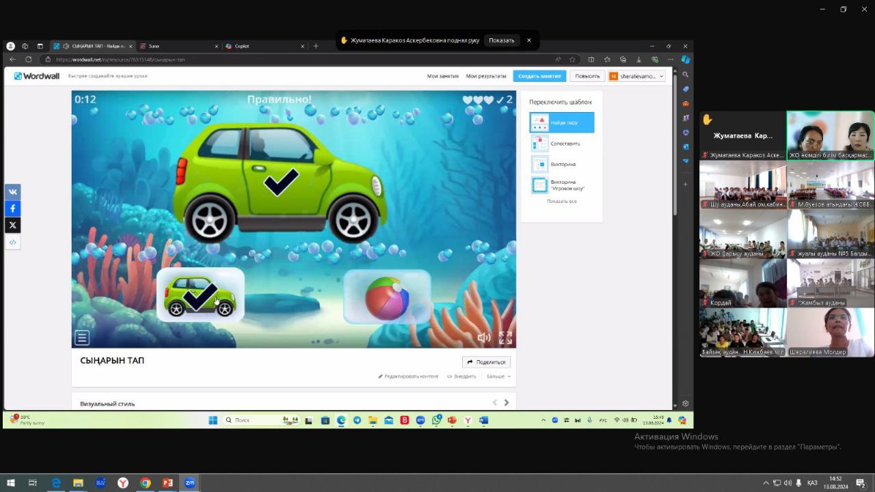Screen dimensions: 875x492
Task: Expand the sheralievamo account dropdown
Action: pyautogui.click(x=636, y=76)
